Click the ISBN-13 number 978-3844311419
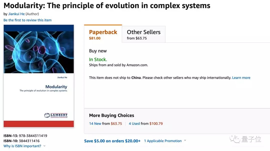 (x=33, y=136)
